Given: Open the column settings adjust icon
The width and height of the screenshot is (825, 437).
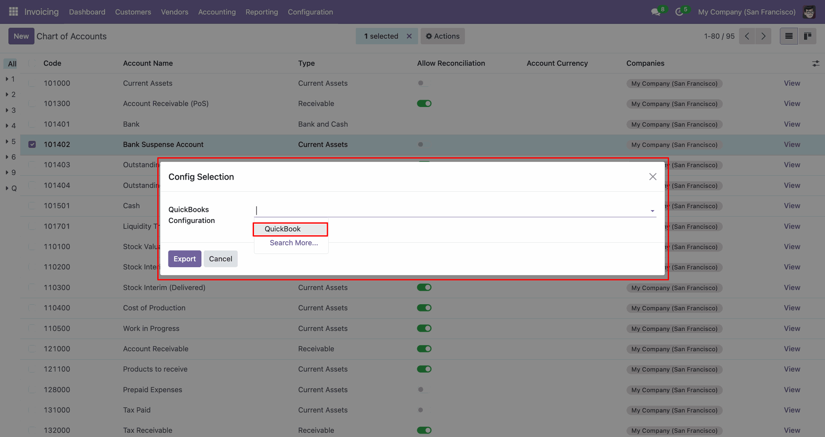Looking at the screenshot, I should click(816, 64).
